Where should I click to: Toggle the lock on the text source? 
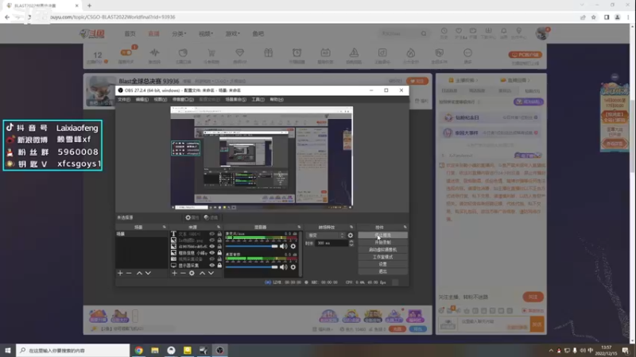[219, 234]
